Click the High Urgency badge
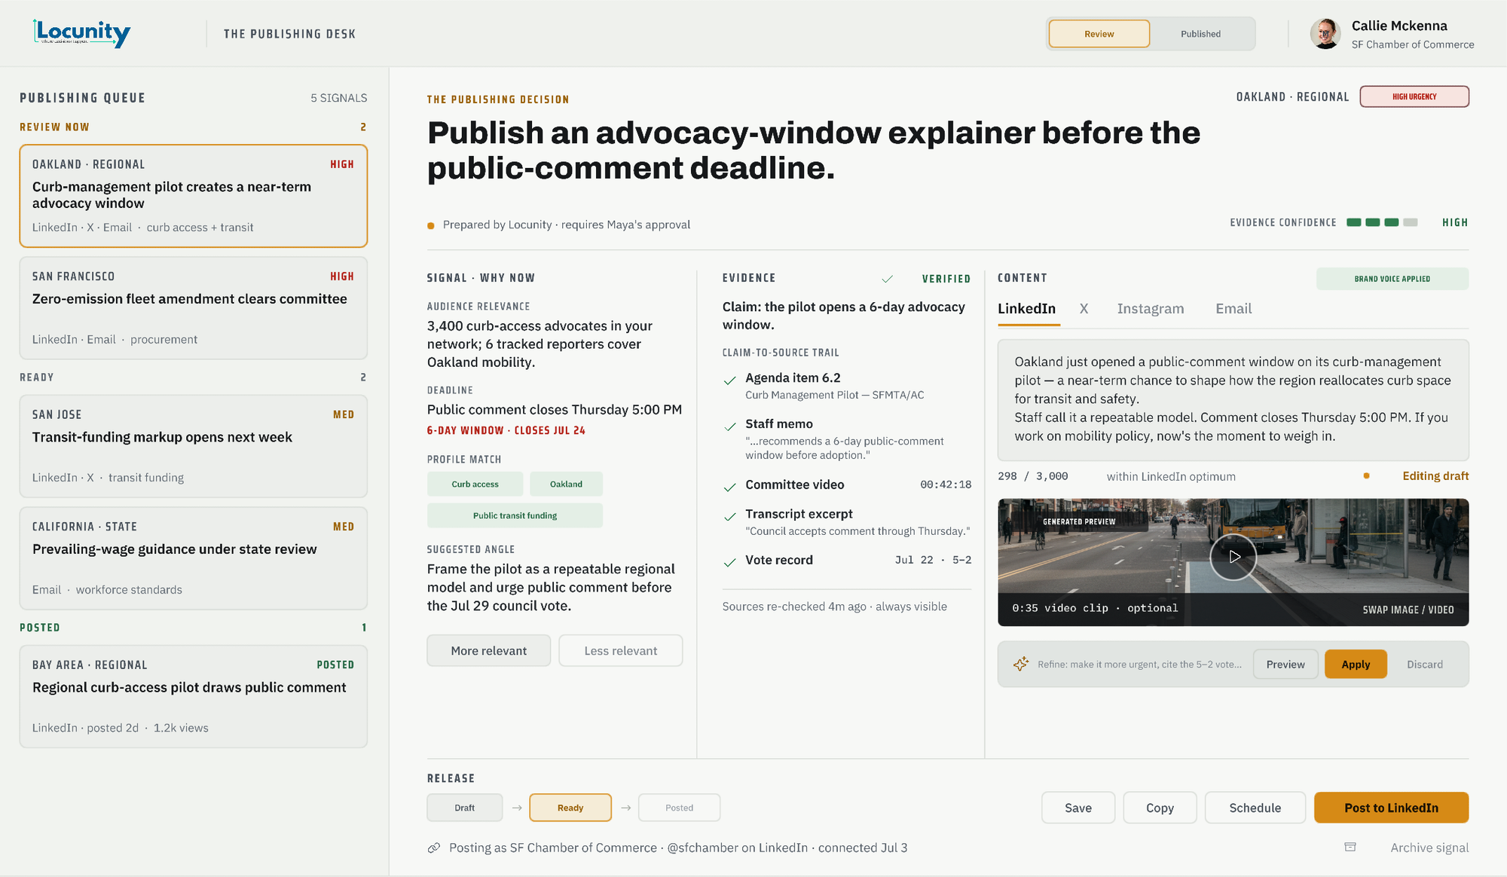This screenshot has width=1507, height=877. pos(1414,96)
